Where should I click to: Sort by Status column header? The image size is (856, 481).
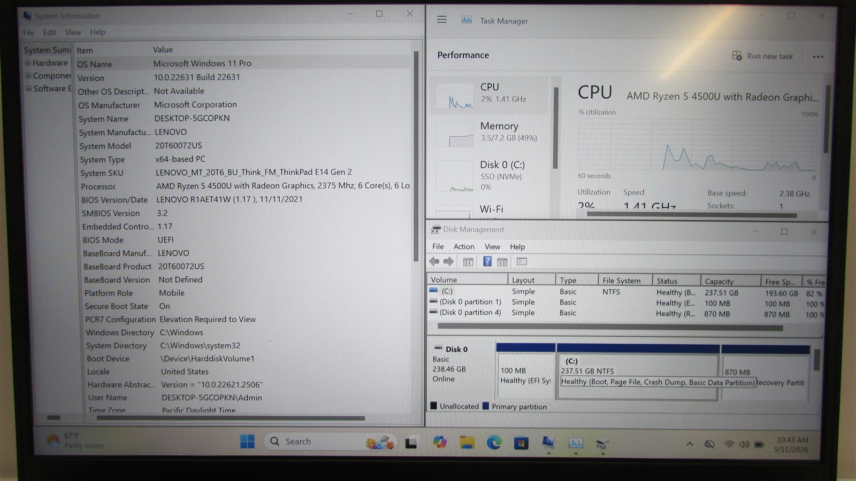(677, 281)
